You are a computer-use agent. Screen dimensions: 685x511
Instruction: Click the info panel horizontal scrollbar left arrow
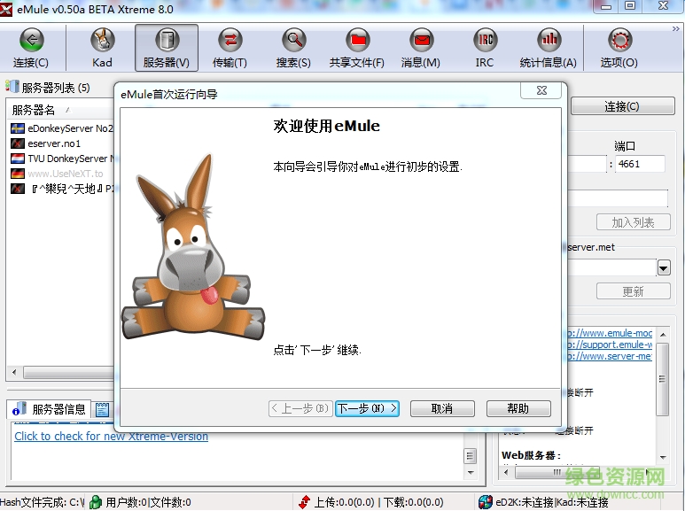(506, 472)
